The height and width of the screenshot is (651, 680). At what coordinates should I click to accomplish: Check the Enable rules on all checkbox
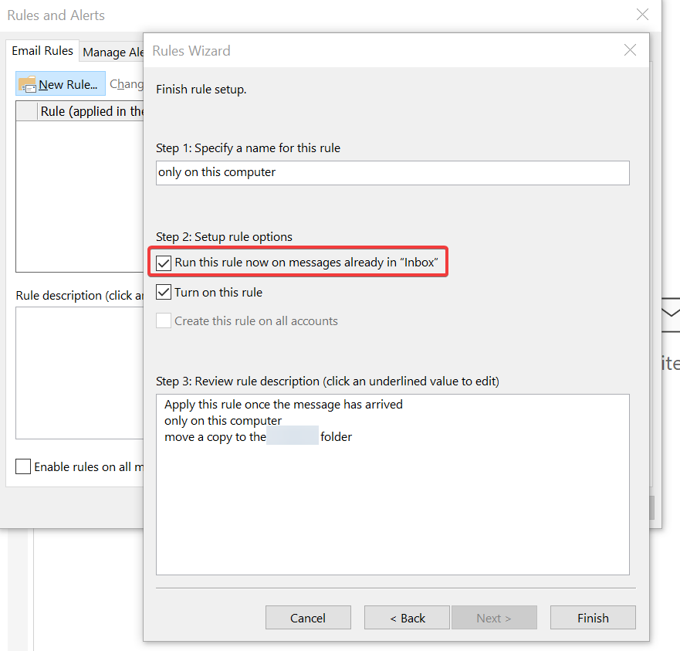[24, 467]
